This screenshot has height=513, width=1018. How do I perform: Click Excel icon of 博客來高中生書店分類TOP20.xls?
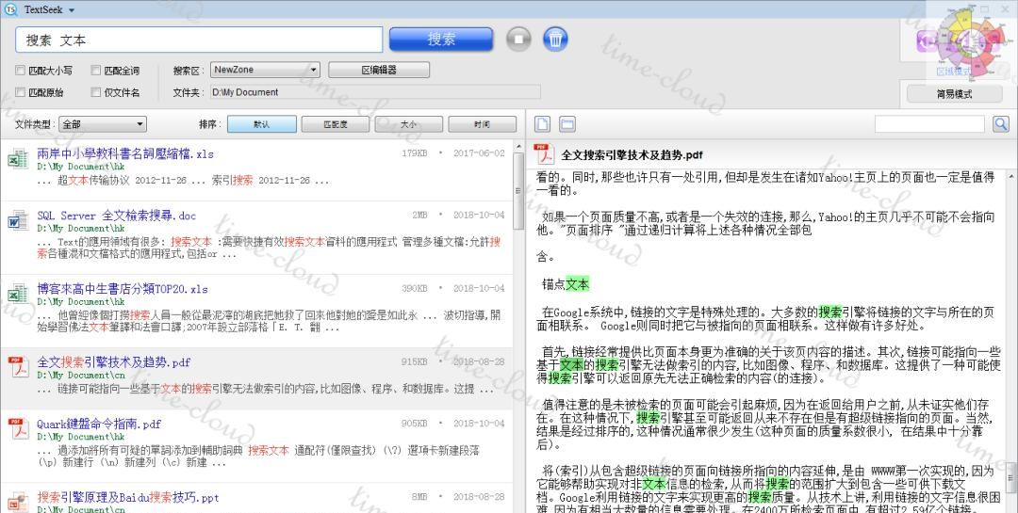point(18,294)
